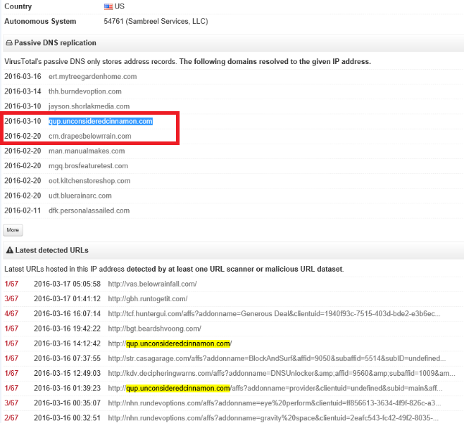The image size is (464, 423).
Task: Open qup.unconsideredcinnamon.com affs URL dated 01:39:23
Action: tap(275, 388)
